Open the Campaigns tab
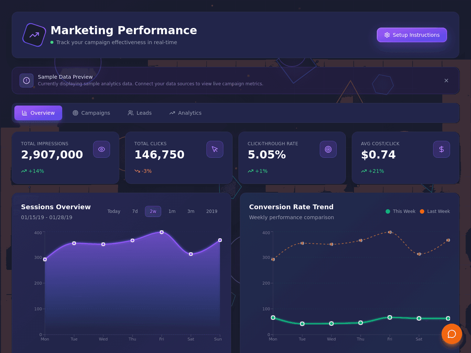This screenshot has height=353, width=471. (x=91, y=113)
